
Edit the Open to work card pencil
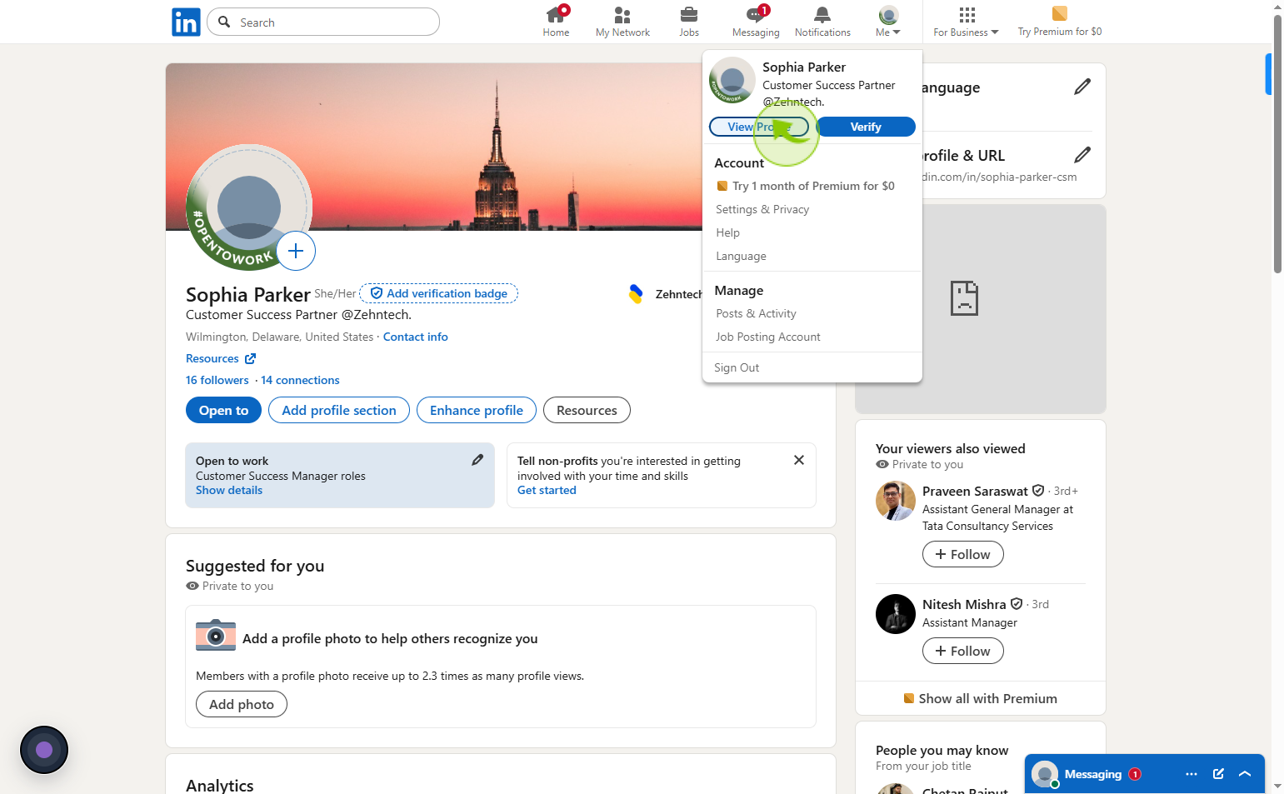pyautogui.click(x=477, y=460)
